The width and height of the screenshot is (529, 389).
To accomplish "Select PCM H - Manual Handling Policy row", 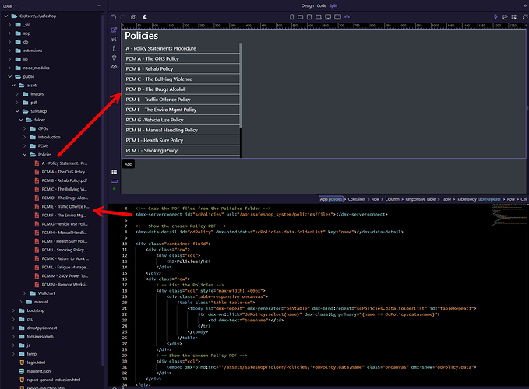I will tap(182, 131).
